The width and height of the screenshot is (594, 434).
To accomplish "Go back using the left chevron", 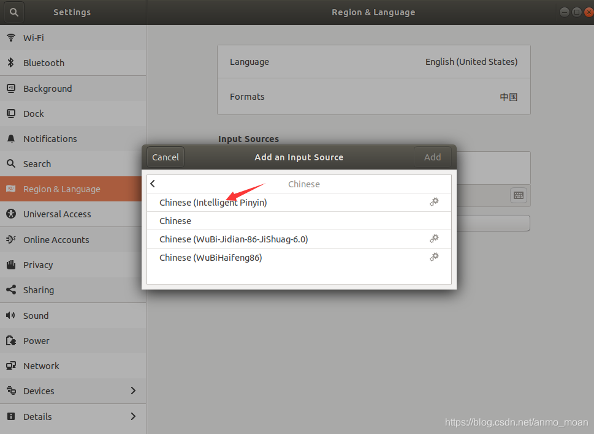I will (x=153, y=184).
